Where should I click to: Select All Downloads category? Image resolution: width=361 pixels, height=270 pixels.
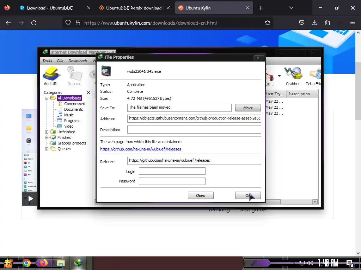click(69, 98)
